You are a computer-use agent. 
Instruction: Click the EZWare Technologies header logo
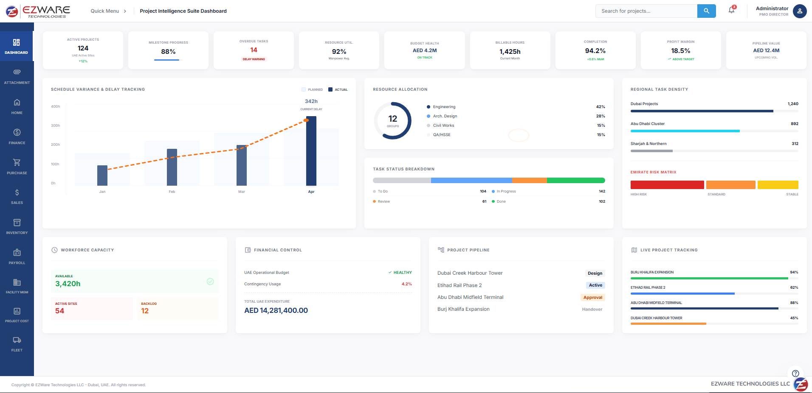click(x=38, y=11)
